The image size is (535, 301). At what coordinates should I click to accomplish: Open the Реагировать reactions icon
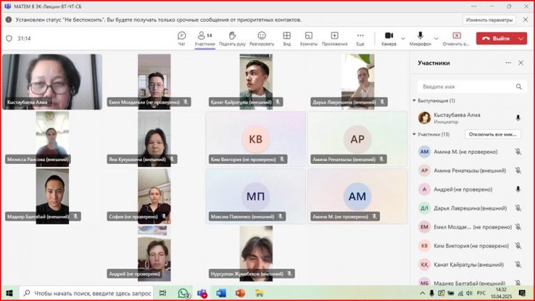262,38
